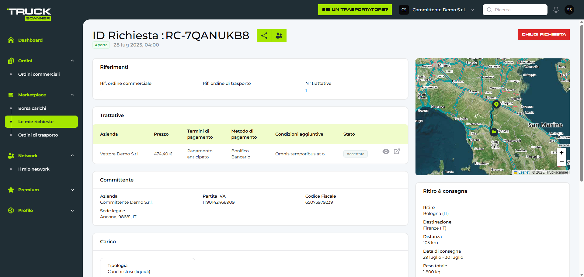Click the route map thumbnail
584x277 pixels.
pos(492,117)
